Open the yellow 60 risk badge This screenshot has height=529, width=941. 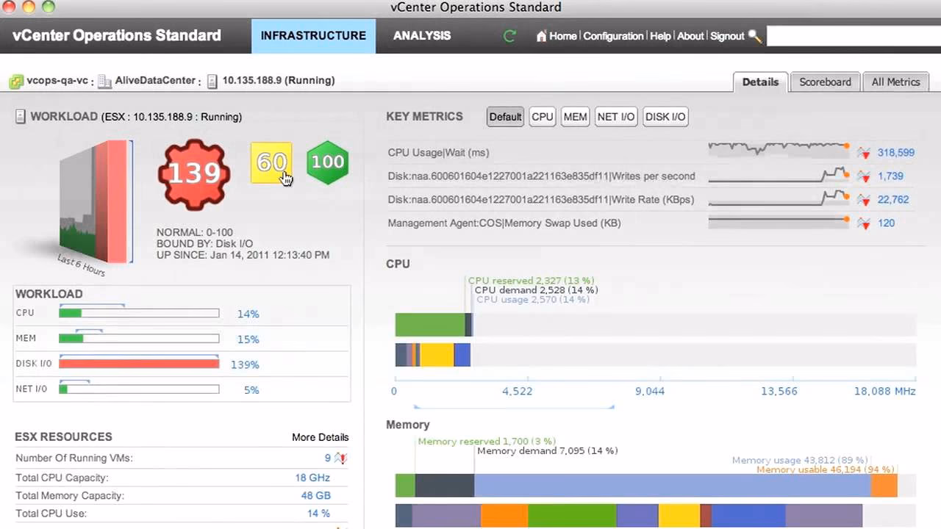pos(271,162)
